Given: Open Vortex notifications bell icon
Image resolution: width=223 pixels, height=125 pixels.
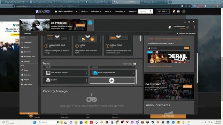Looking at the screenshot, I should [170, 27].
